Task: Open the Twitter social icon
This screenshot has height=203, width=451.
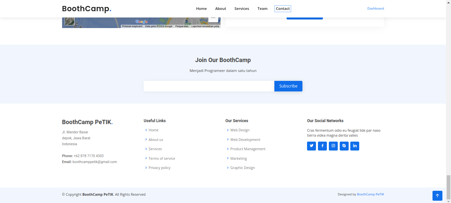Action: [x=311, y=146]
